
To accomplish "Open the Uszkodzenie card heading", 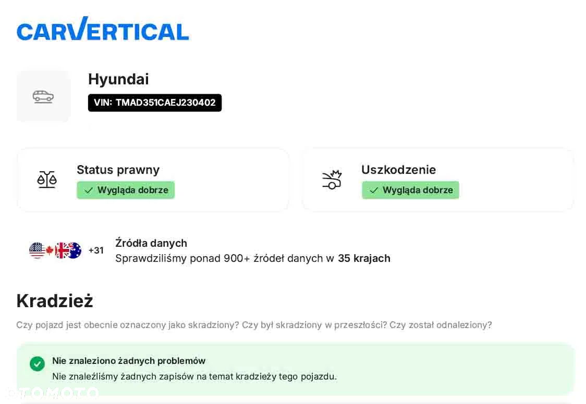I will coord(398,170).
